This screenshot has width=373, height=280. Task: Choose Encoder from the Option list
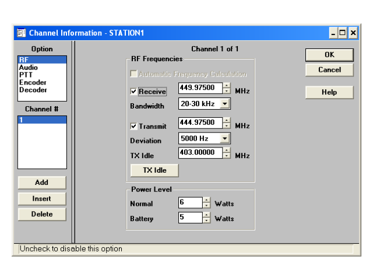33,82
